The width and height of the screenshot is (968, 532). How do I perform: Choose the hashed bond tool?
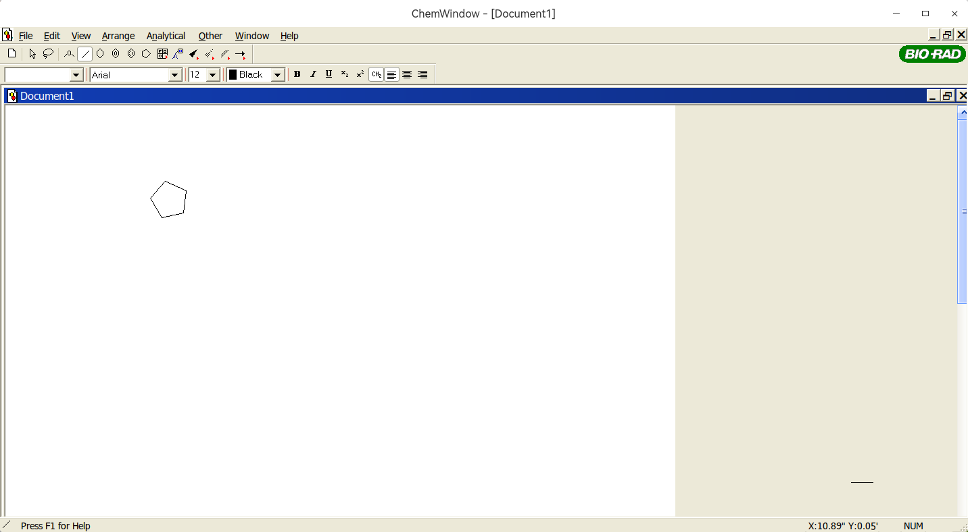(210, 54)
